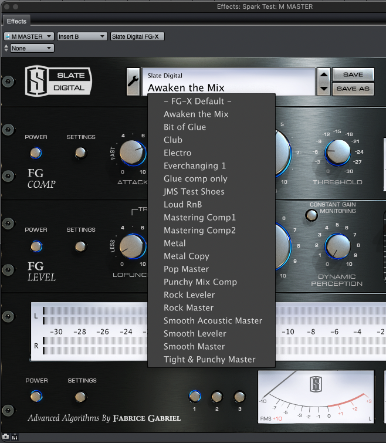386x443 pixels.
Task: Open the M MASTER track dropdown
Action: (x=29, y=36)
